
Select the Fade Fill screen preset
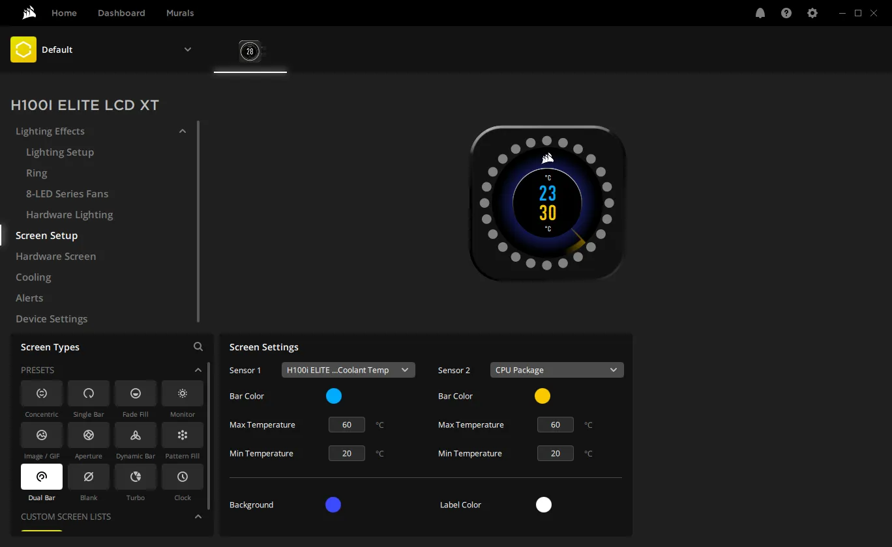coord(136,393)
